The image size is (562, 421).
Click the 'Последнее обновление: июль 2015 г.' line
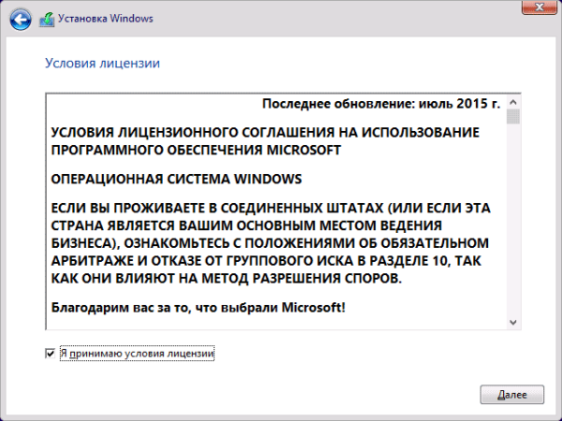point(381,103)
